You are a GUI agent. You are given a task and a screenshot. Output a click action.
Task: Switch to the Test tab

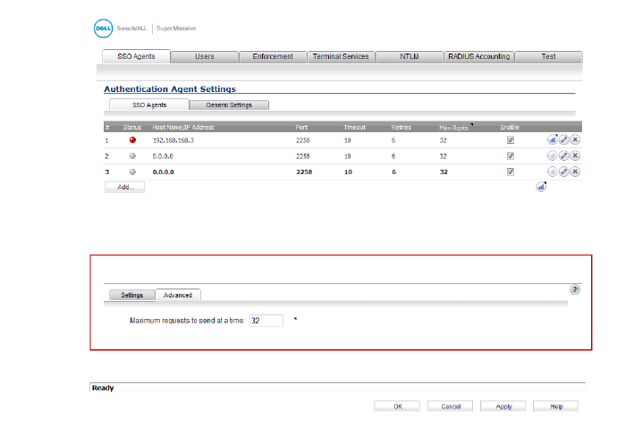[548, 56]
